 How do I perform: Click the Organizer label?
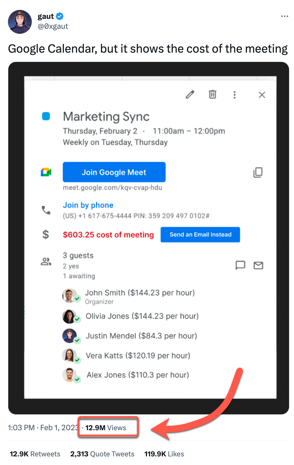coord(99,302)
